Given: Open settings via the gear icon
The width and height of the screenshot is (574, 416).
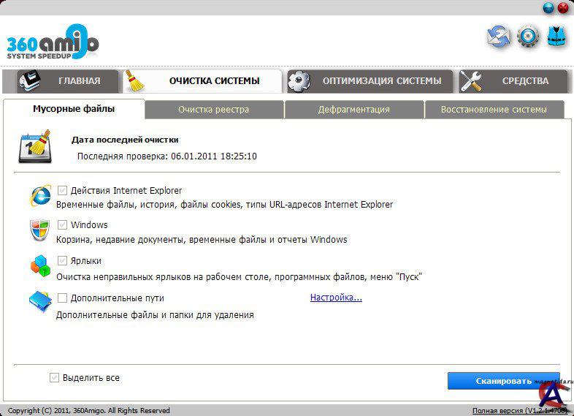Looking at the screenshot, I should coord(528,37).
